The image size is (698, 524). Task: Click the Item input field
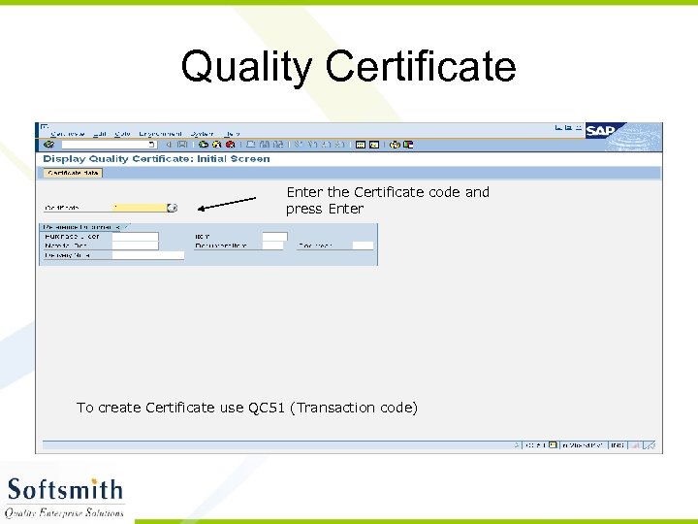click(x=275, y=236)
